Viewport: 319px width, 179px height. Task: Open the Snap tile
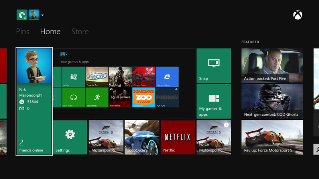pos(214,66)
